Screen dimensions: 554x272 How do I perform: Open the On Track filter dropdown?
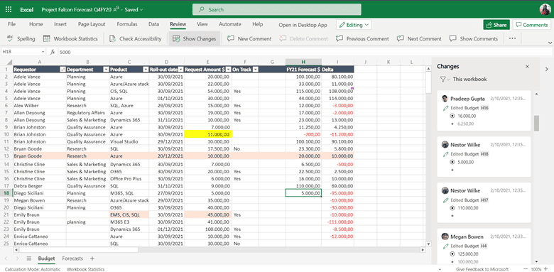click(x=256, y=70)
